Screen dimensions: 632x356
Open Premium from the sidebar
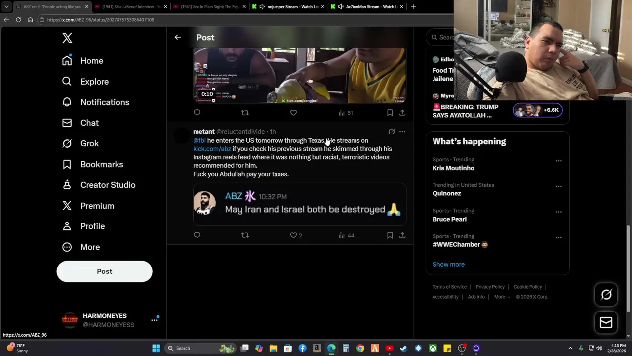pyautogui.click(x=88, y=206)
